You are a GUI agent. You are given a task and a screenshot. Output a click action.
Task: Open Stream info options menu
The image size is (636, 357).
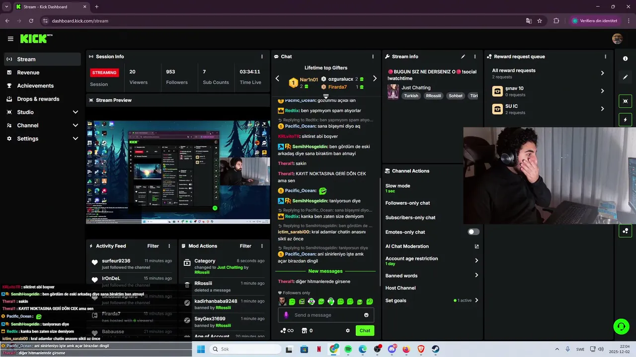point(475,57)
